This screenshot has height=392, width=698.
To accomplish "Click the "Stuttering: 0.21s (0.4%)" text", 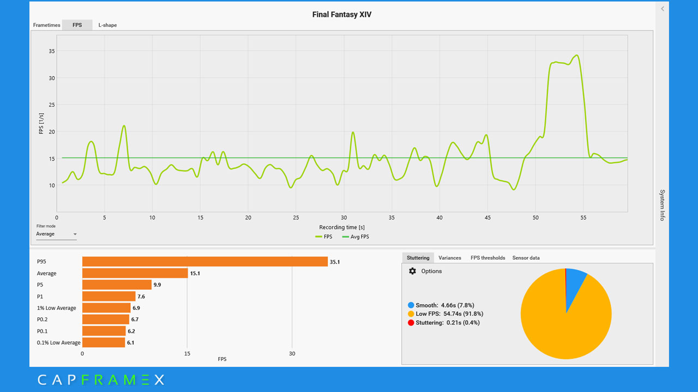I will (x=448, y=323).
